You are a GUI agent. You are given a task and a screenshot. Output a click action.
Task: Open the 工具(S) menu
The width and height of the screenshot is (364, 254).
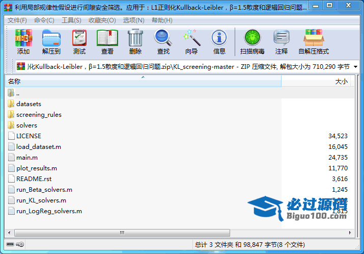click(x=71, y=20)
